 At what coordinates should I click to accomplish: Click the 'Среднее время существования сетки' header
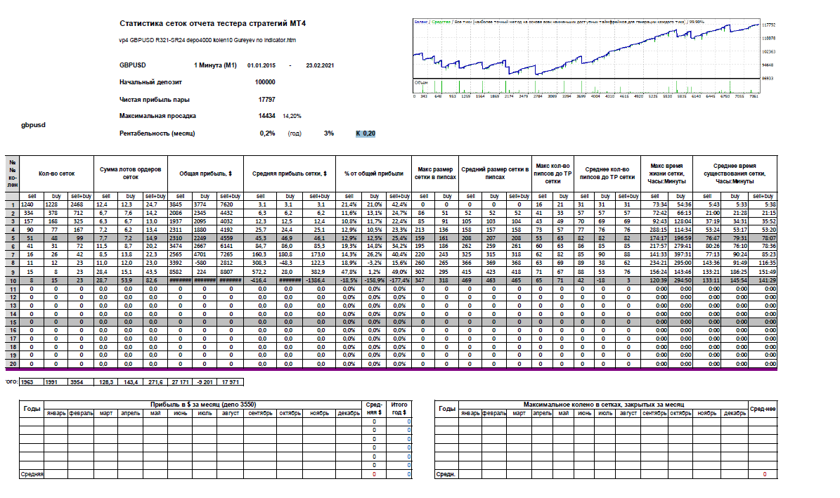click(735, 173)
